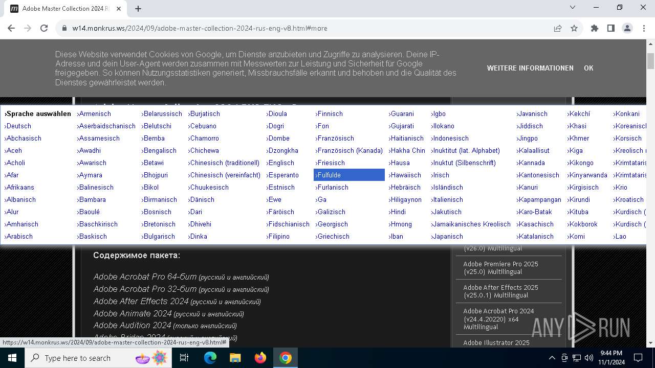Open the notification center icon
Screen dimensions: 655x368
[638, 358]
